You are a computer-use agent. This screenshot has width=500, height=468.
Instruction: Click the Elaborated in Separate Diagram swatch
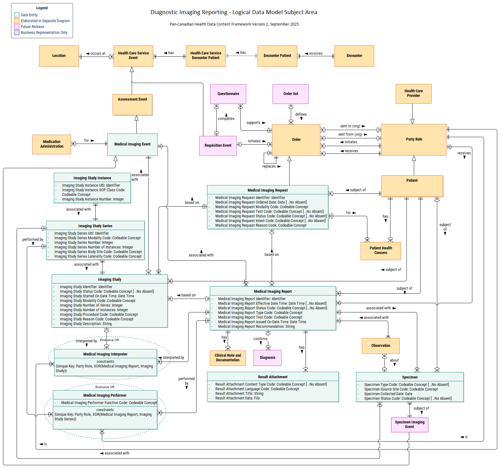(x=17, y=21)
